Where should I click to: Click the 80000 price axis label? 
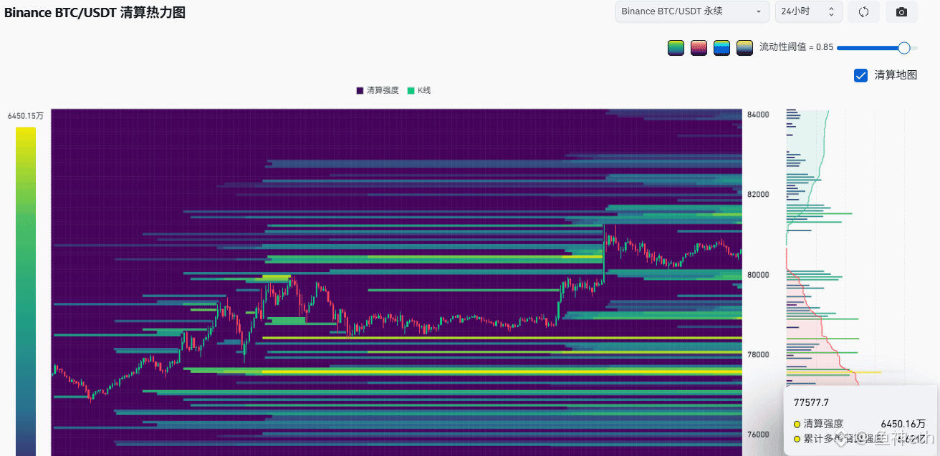758,275
